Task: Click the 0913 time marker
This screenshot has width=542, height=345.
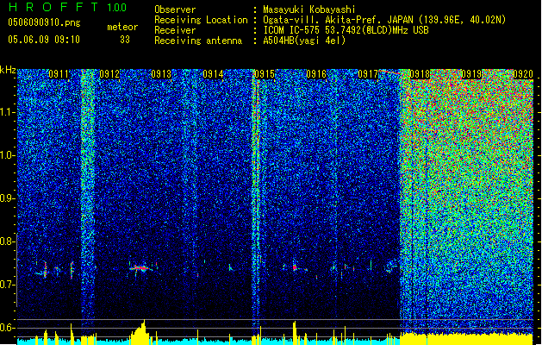Action: (161, 74)
